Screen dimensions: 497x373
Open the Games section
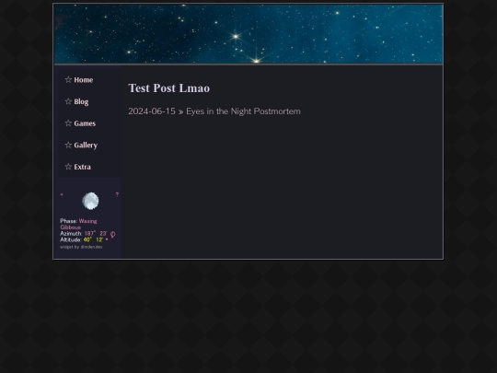click(x=85, y=123)
